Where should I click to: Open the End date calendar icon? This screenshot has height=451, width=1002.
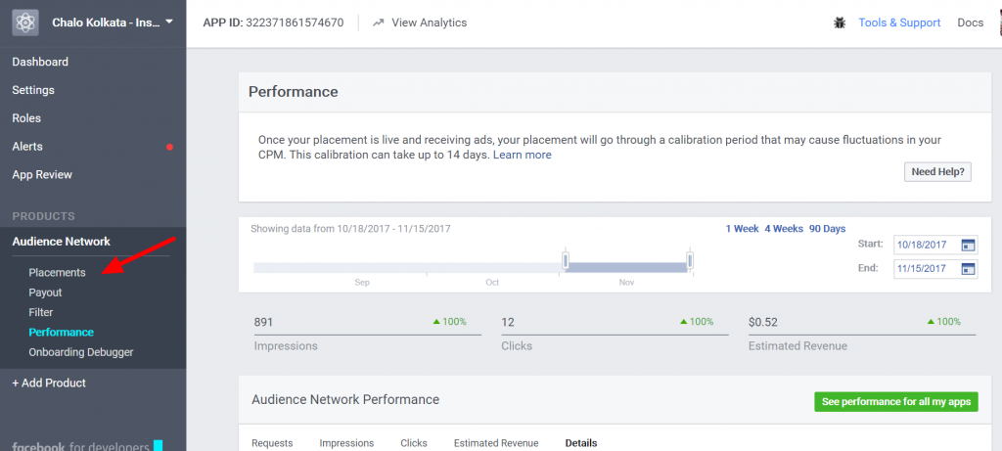tap(969, 268)
